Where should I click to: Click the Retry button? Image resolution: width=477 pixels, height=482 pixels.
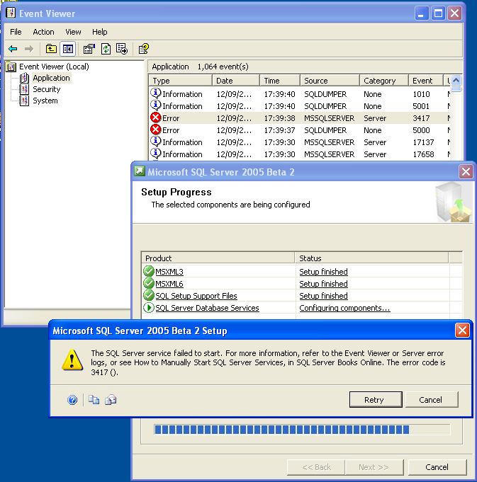(376, 400)
